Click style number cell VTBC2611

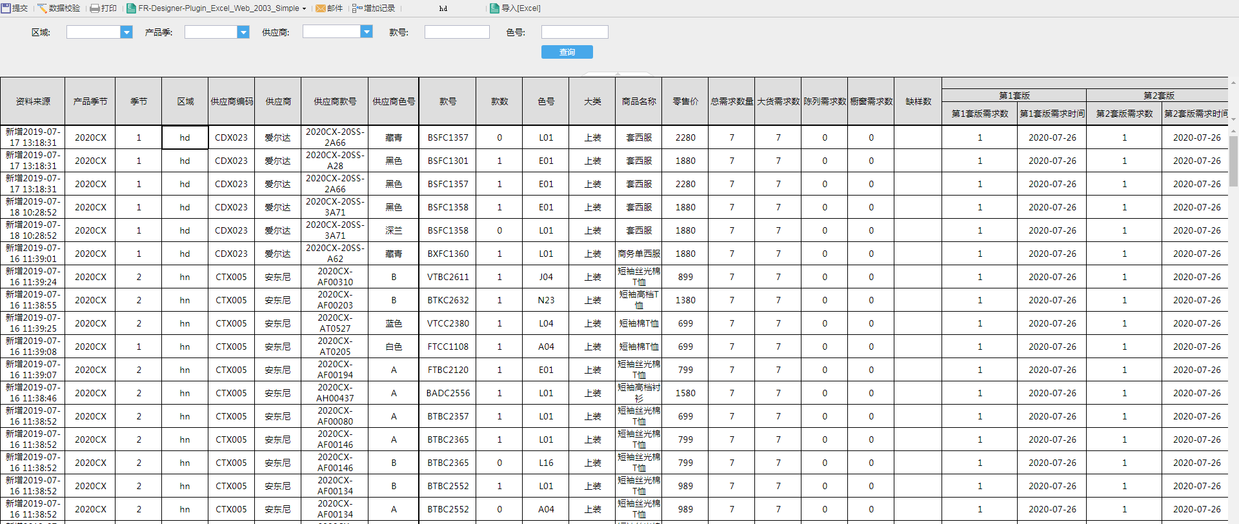(448, 277)
